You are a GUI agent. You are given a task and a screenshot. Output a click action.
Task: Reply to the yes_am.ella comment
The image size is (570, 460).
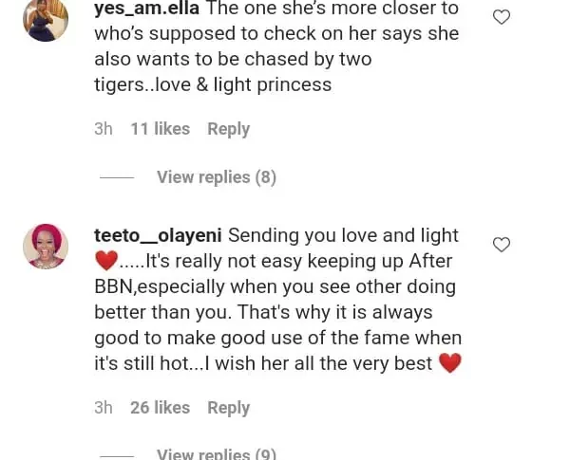pyautogui.click(x=228, y=129)
